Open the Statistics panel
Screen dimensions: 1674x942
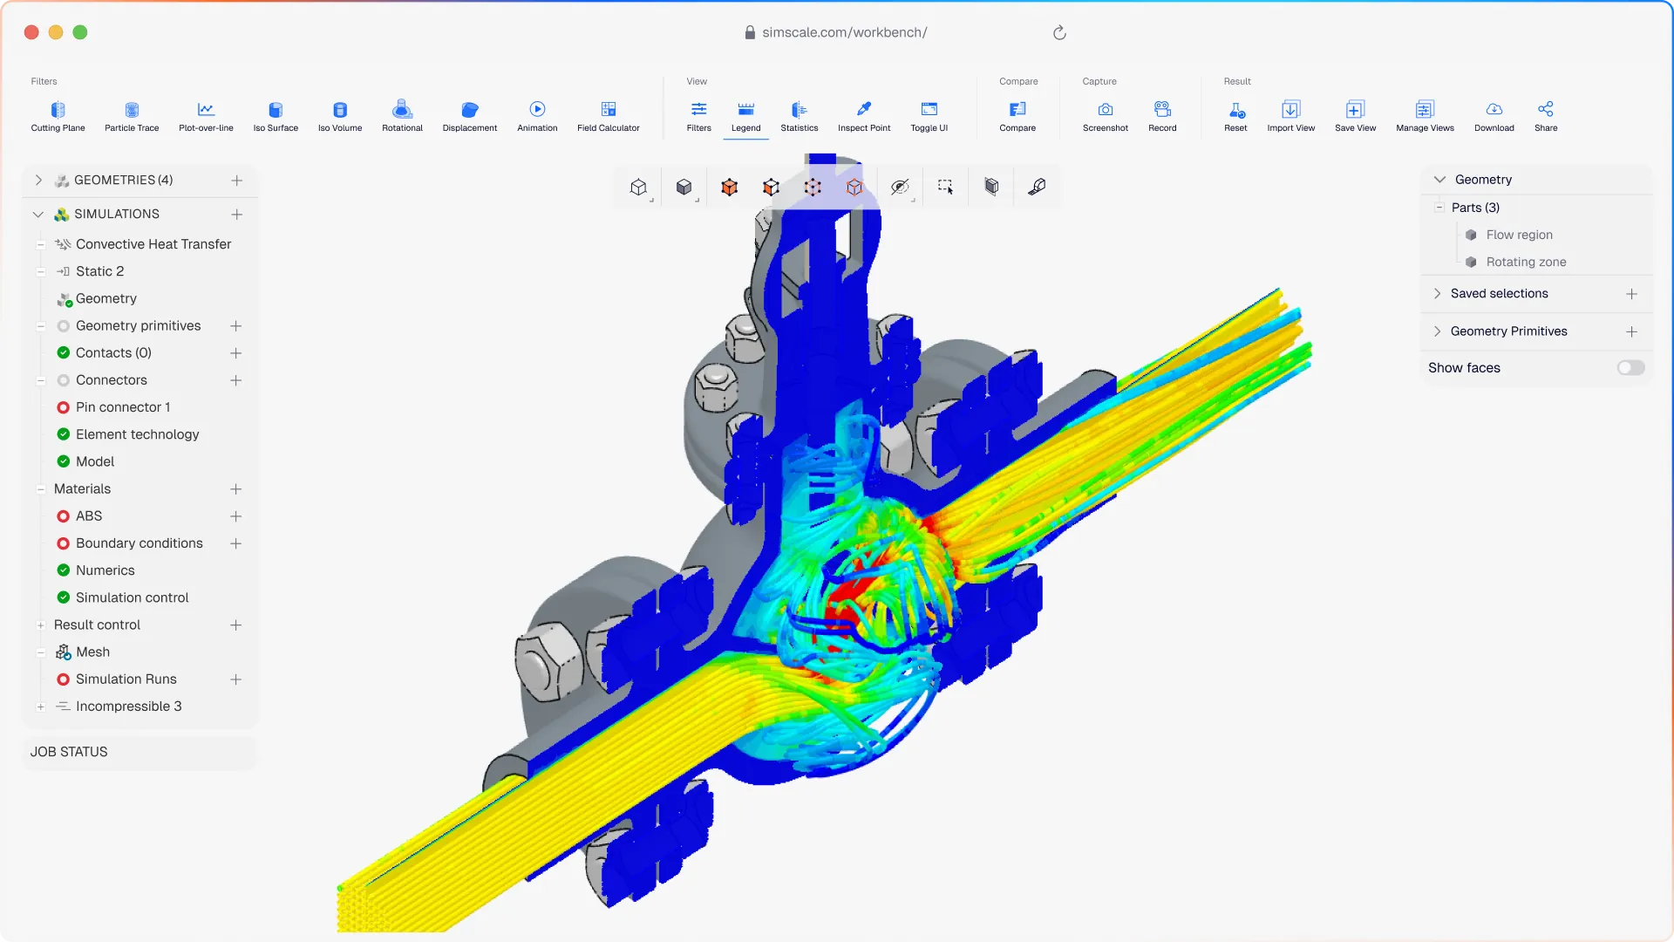coord(800,115)
